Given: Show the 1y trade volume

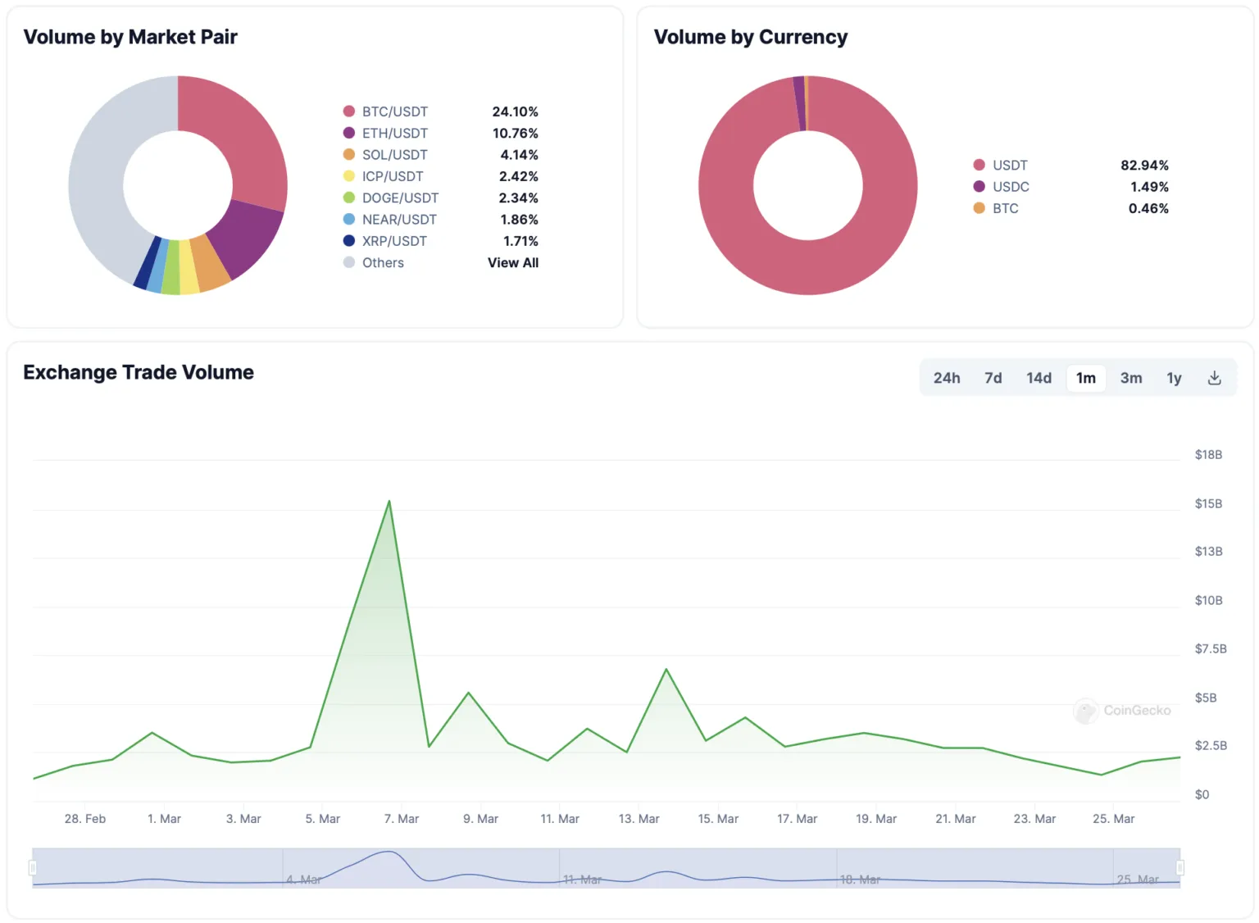Looking at the screenshot, I should tap(1174, 378).
